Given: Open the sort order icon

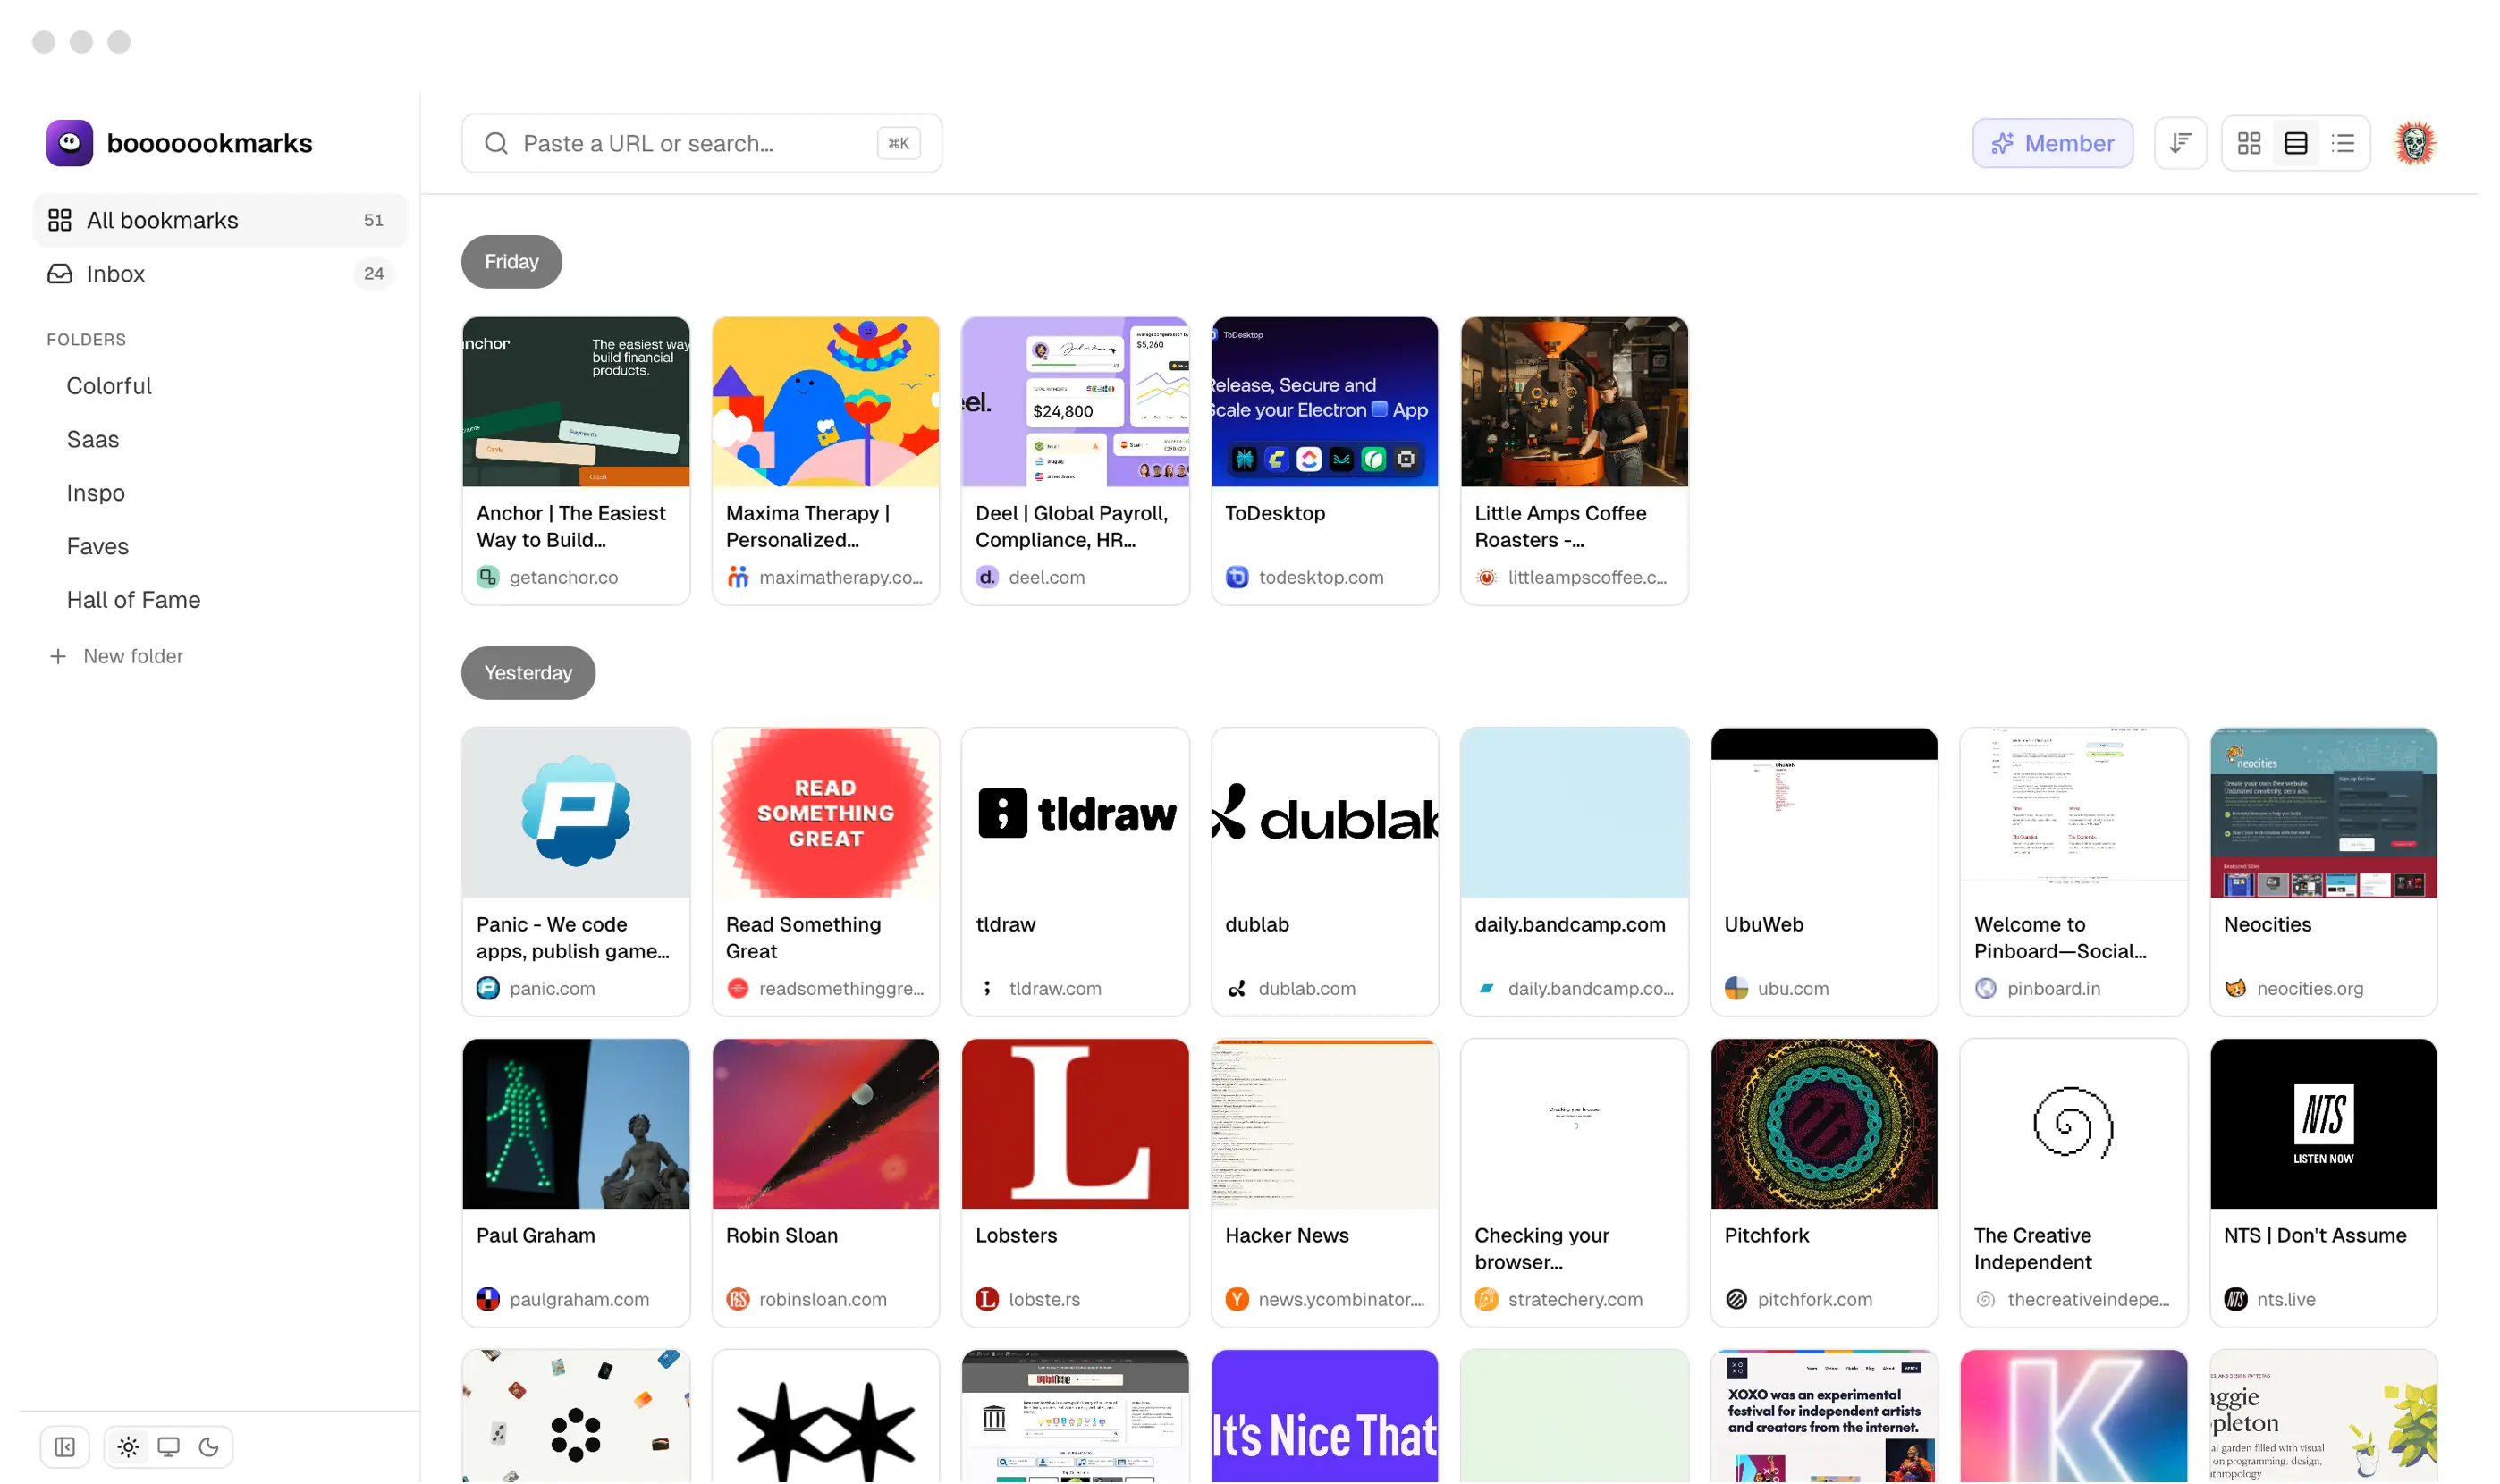Looking at the screenshot, I should click(x=2180, y=143).
